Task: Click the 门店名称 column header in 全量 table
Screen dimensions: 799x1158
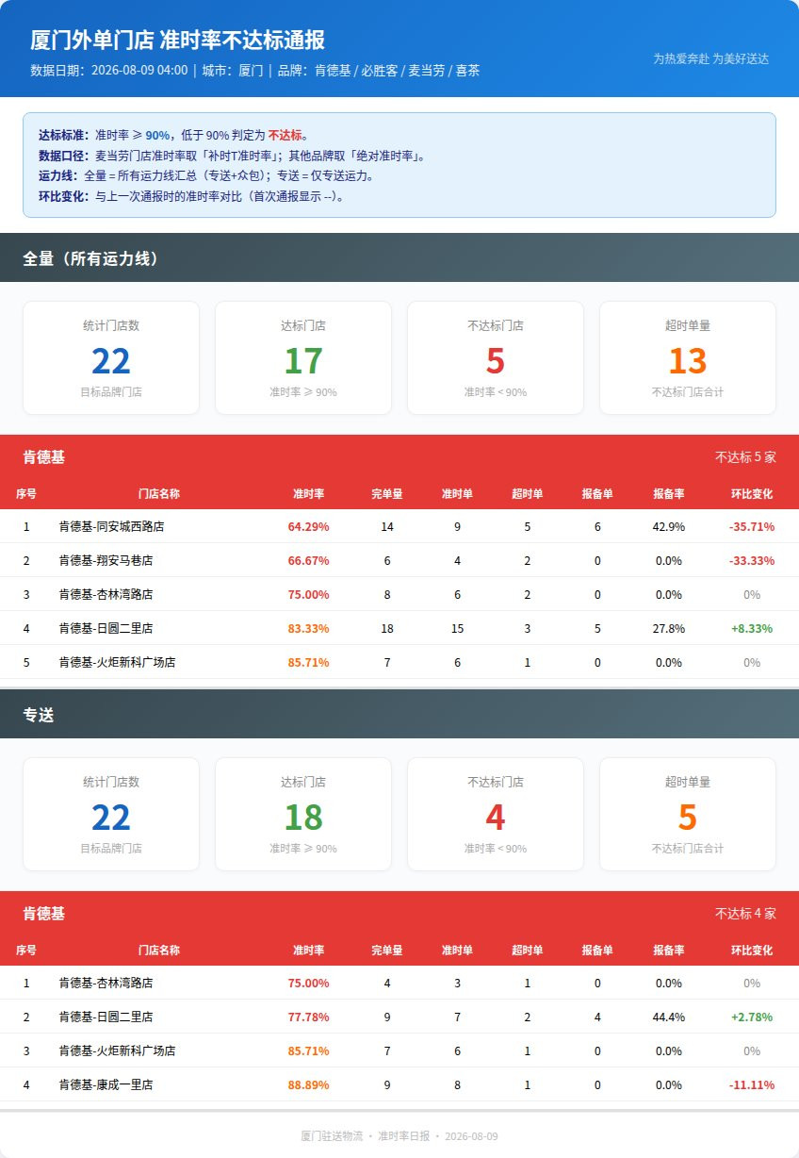Action: pyautogui.click(x=158, y=493)
